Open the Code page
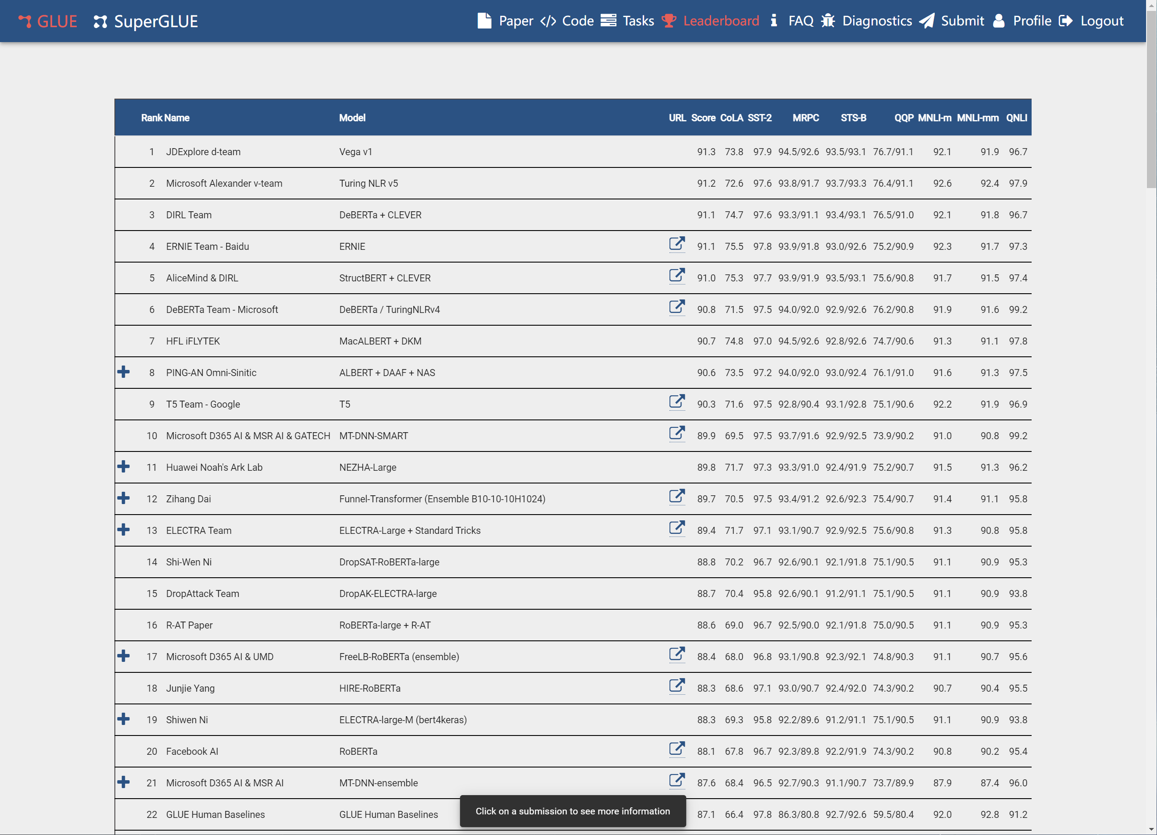 [x=567, y=21]
